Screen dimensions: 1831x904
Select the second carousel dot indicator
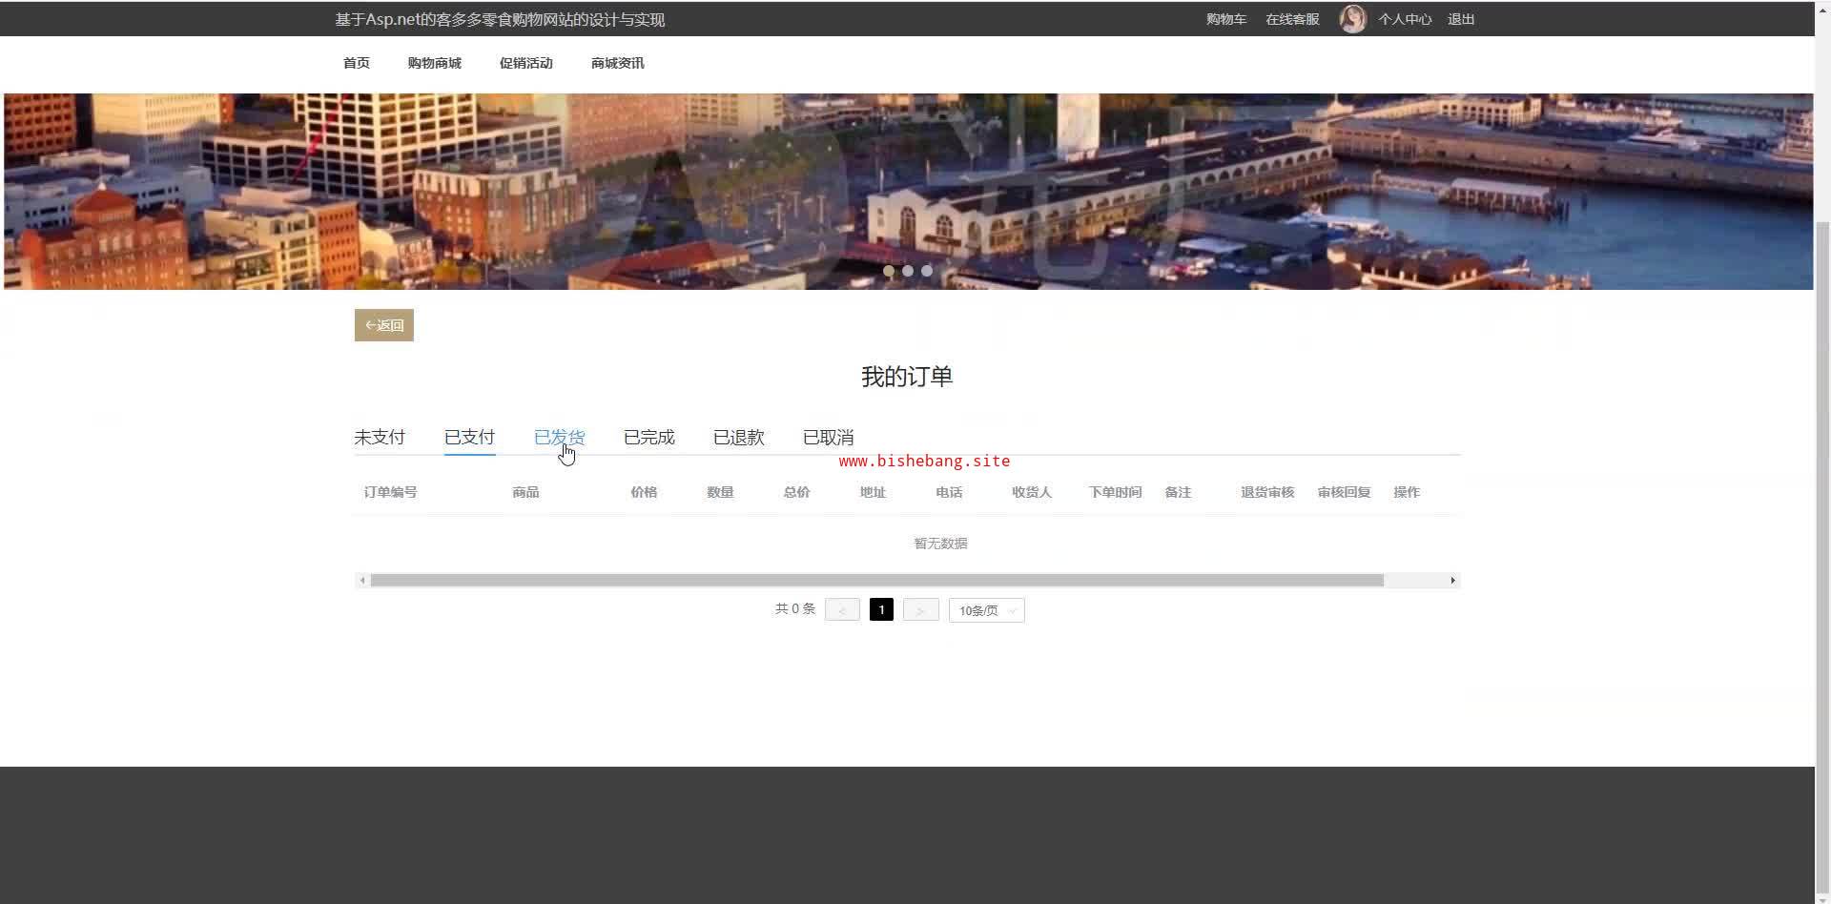908,271
